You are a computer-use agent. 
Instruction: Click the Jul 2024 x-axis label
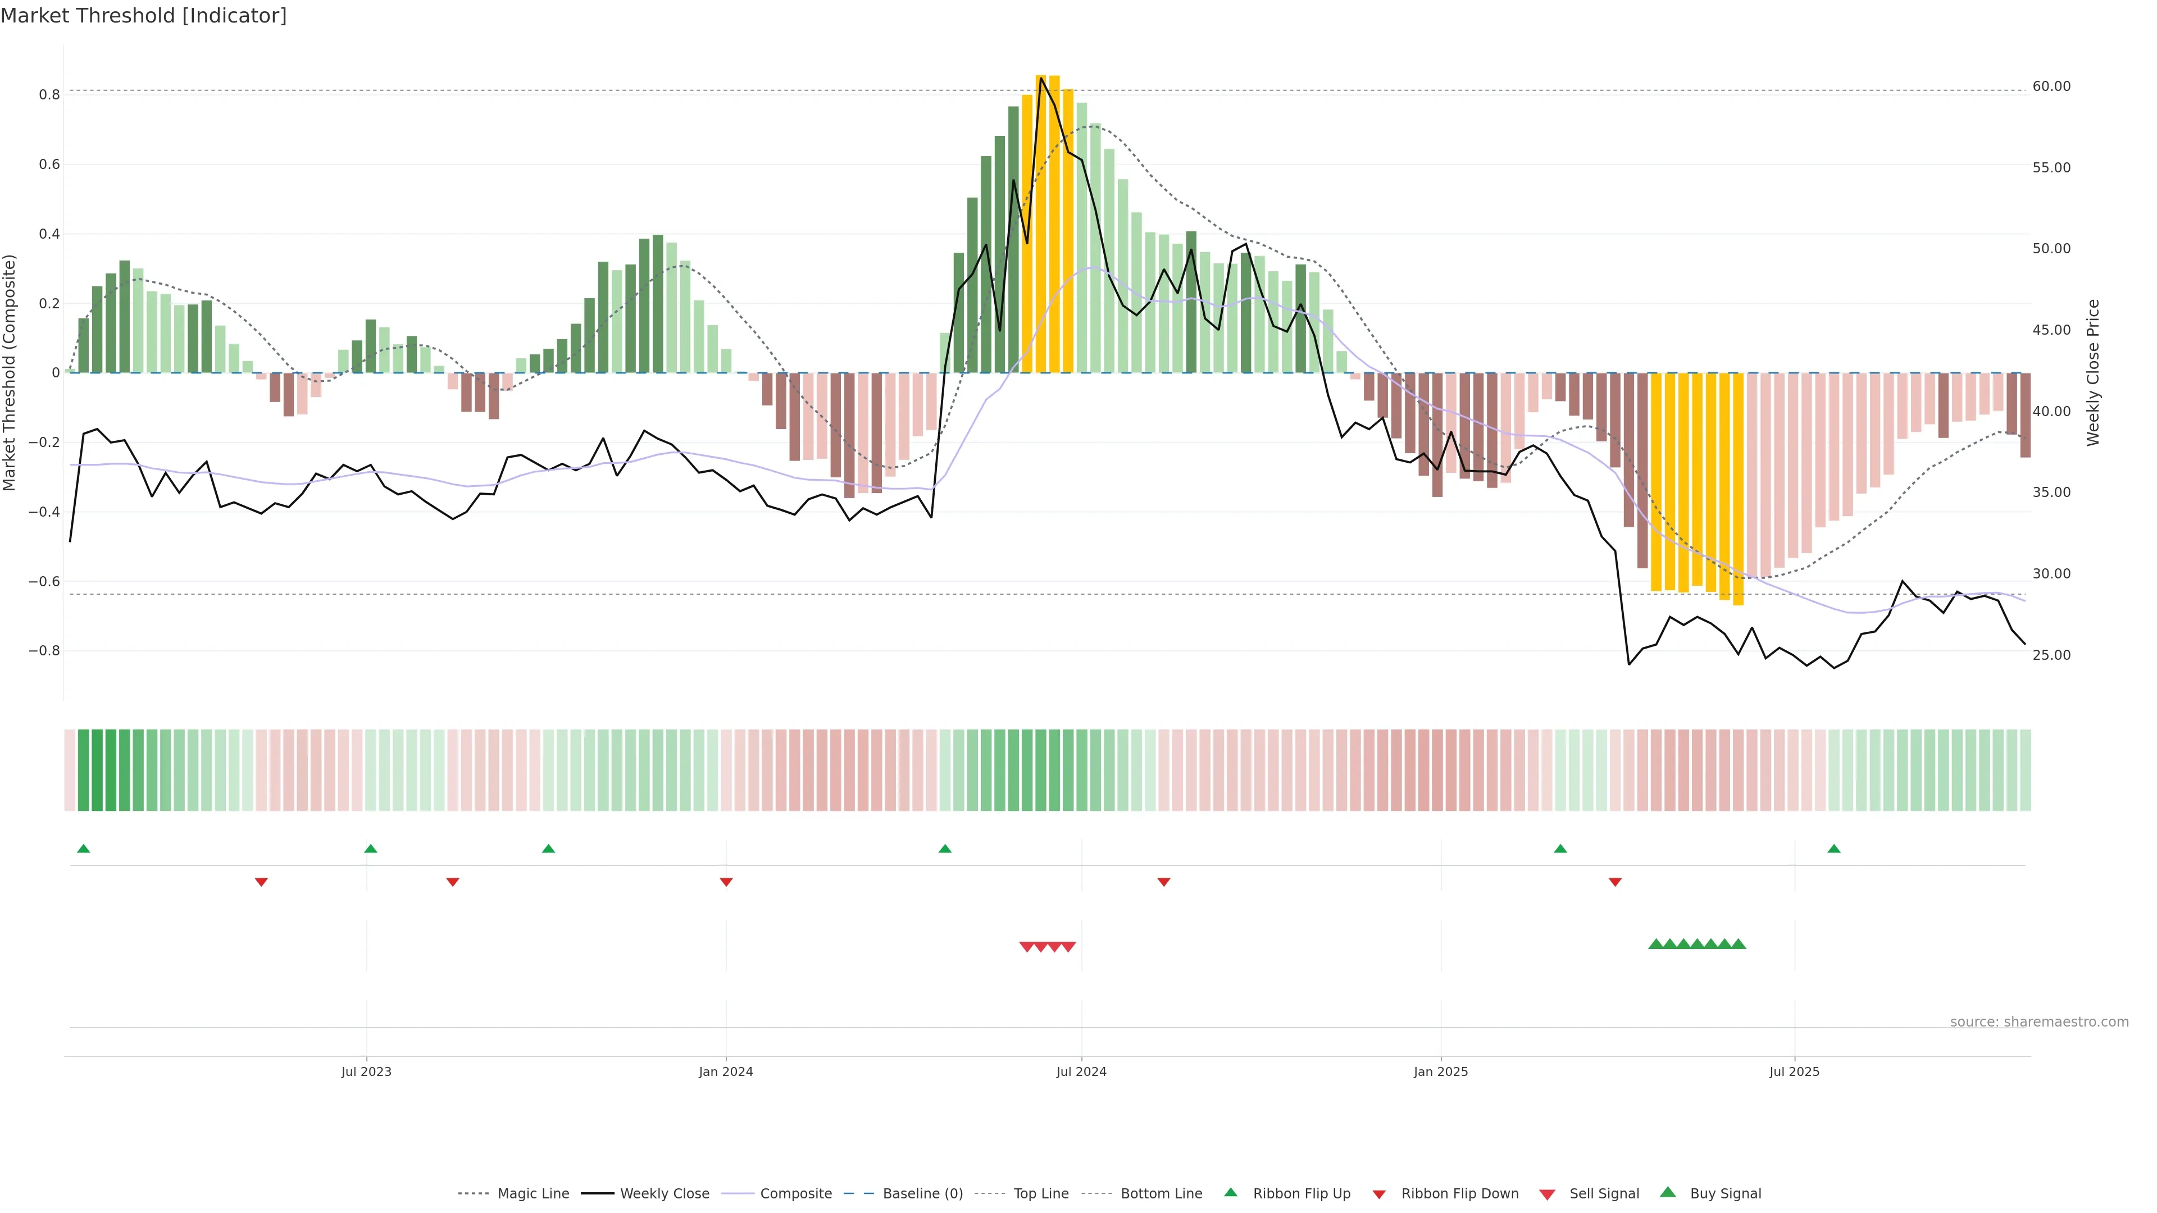[1081, 1071]
